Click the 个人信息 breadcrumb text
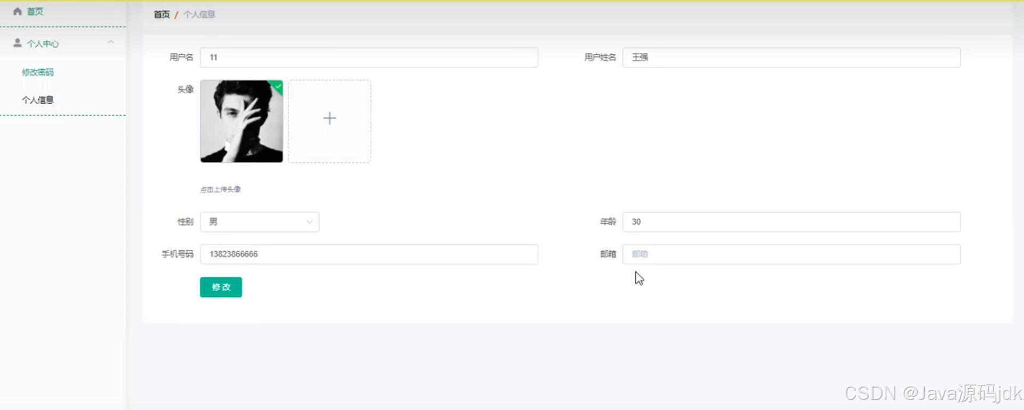1024x410 pixels. coord(199,14)
